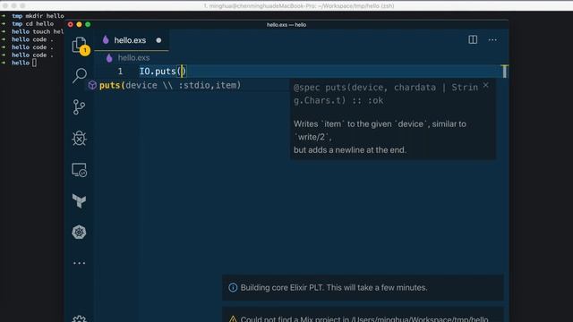This screenshot has height=322, width=573.
Task: Open the Search view in activity bar
Action: coord(80,75)
